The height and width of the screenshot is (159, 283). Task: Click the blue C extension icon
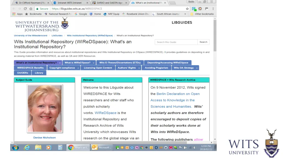[x=194, y=9]
